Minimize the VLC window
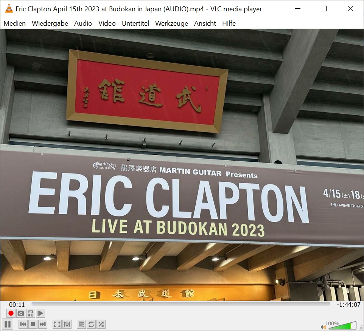Viewport: 364px width, 331px height. pyautogui.click(x=297, y=9)
